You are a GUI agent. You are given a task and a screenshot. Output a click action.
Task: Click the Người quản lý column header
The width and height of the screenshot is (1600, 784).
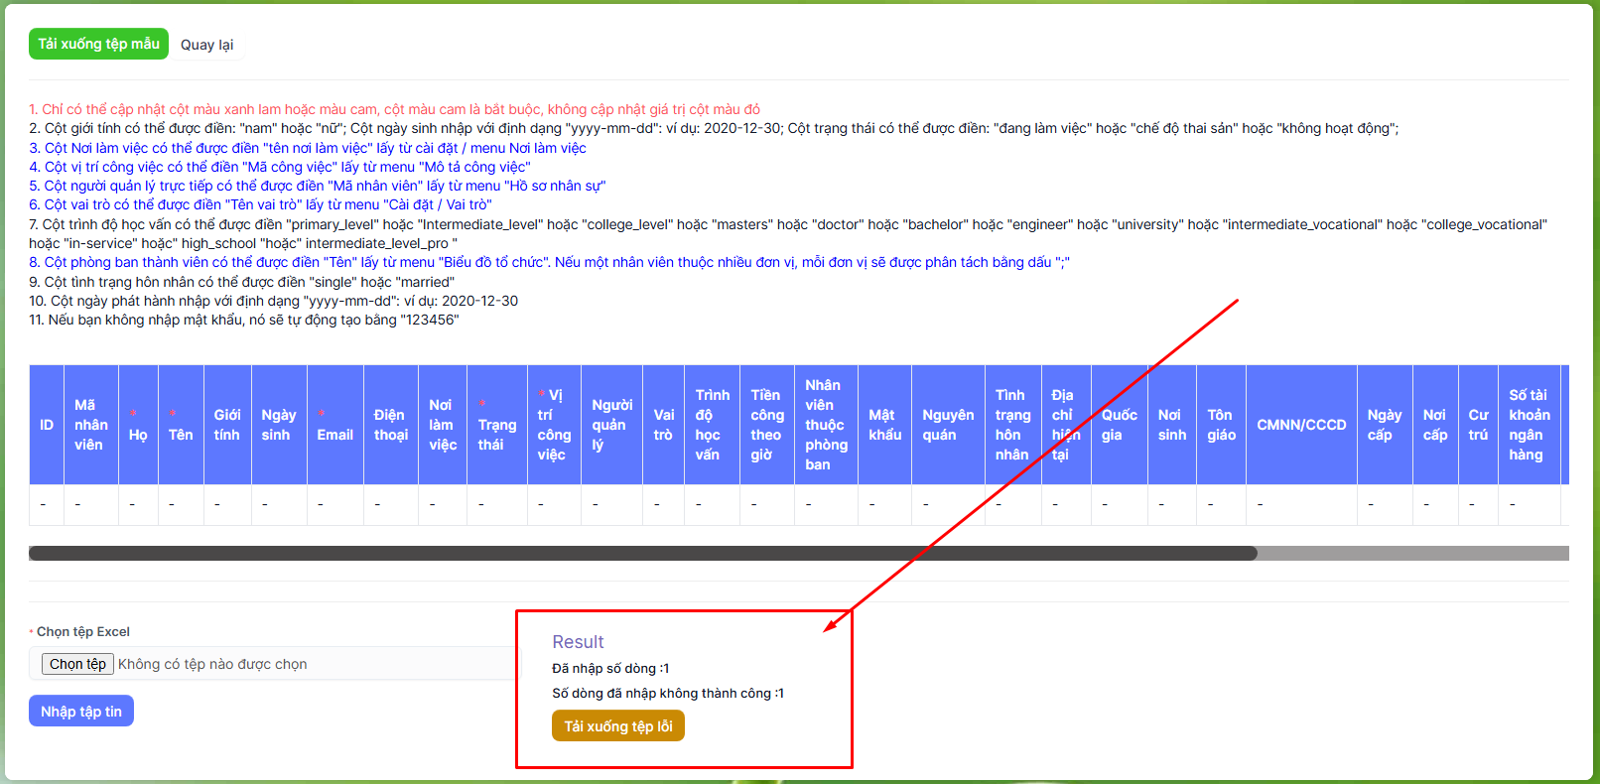click(611, 425)
